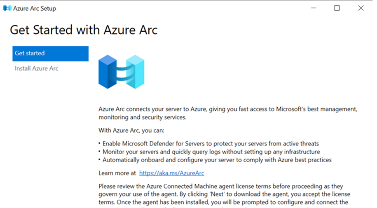
Task: Click the 'Automatically onboard and configure' bullet
Action: (x=217, y=160)
